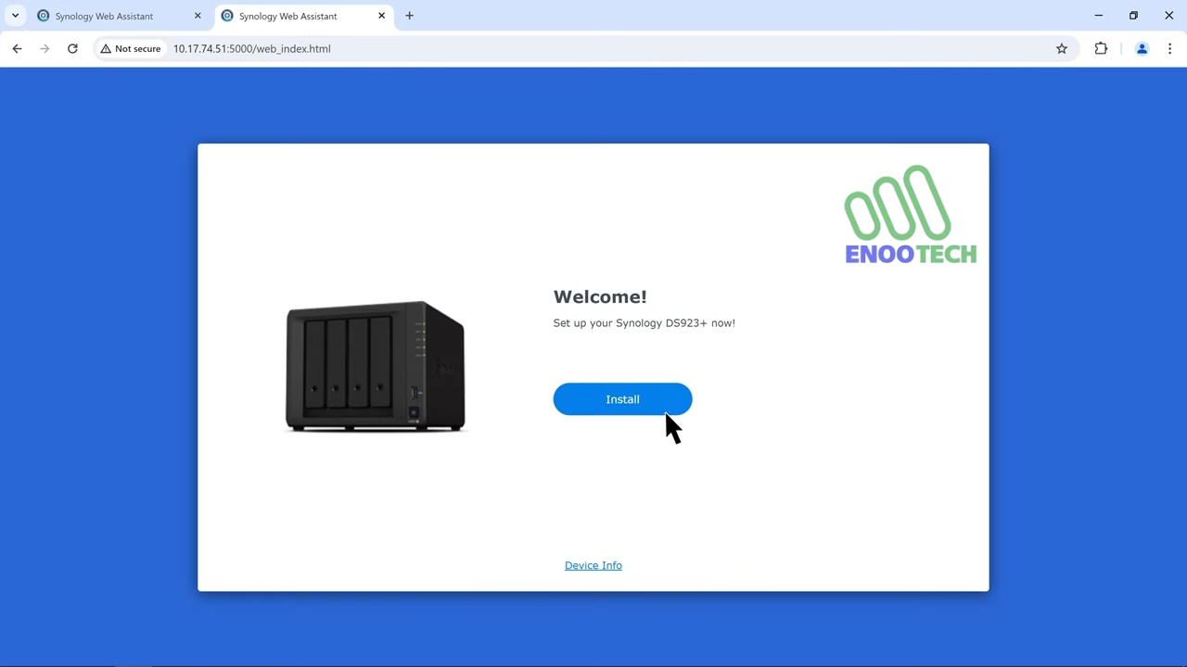Click the 'Set up your Synology DS923+ now!' text
Screen dimensions: 1187x667
tap(644, 322)
